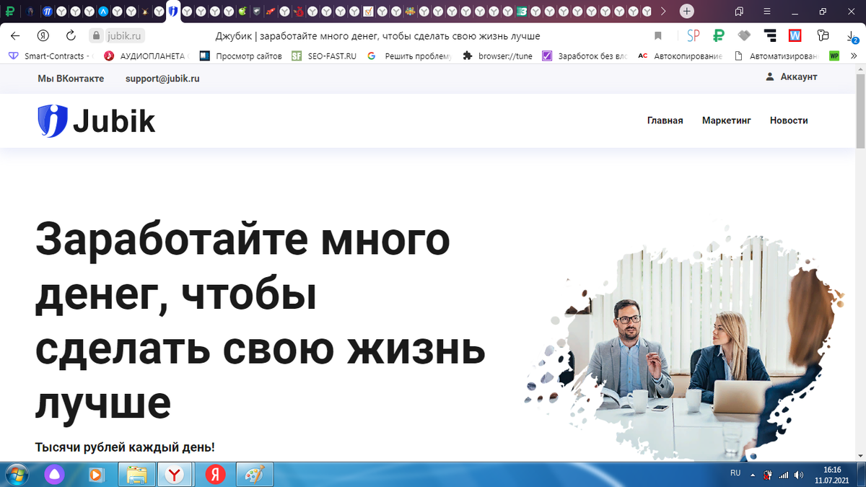Click the SP extension icon
The image size is (866, 487).
coord(693,35)
